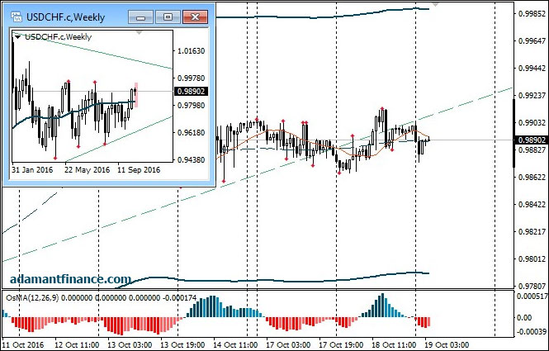
Task: Click the 0.99647 price scale value
Action: click(x=532, y=41)
